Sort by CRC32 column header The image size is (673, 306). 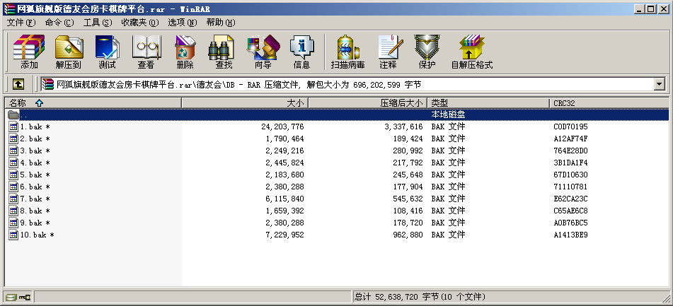[609, 103]
